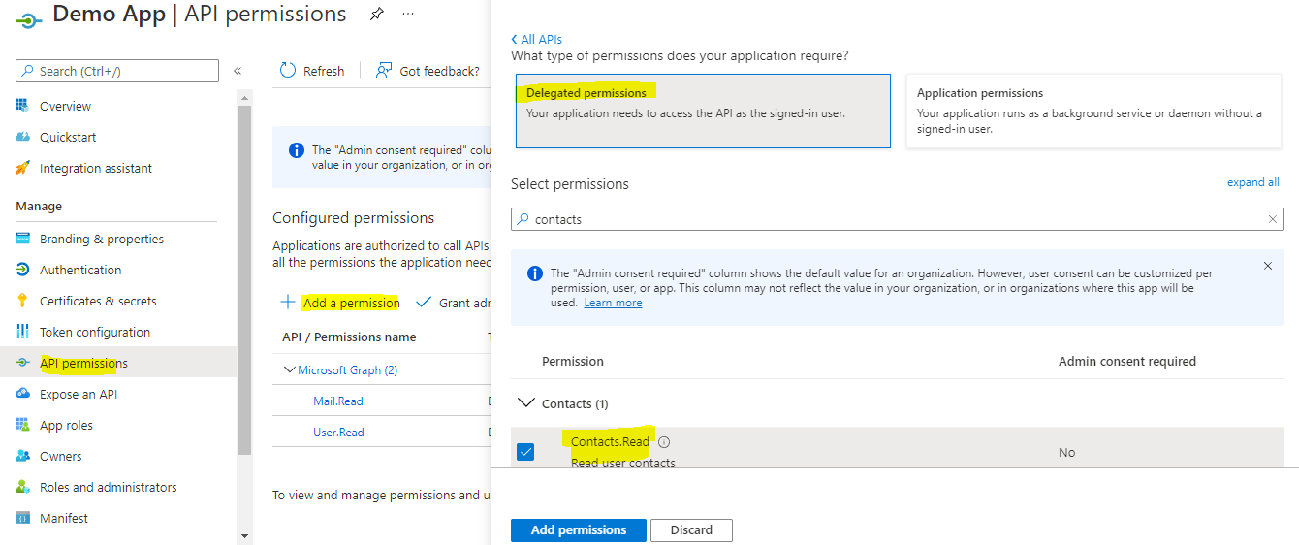Screen dimensions: 1299x545
Task: Open the more options ellipsis menu
Action: click(x=408, y=14)
